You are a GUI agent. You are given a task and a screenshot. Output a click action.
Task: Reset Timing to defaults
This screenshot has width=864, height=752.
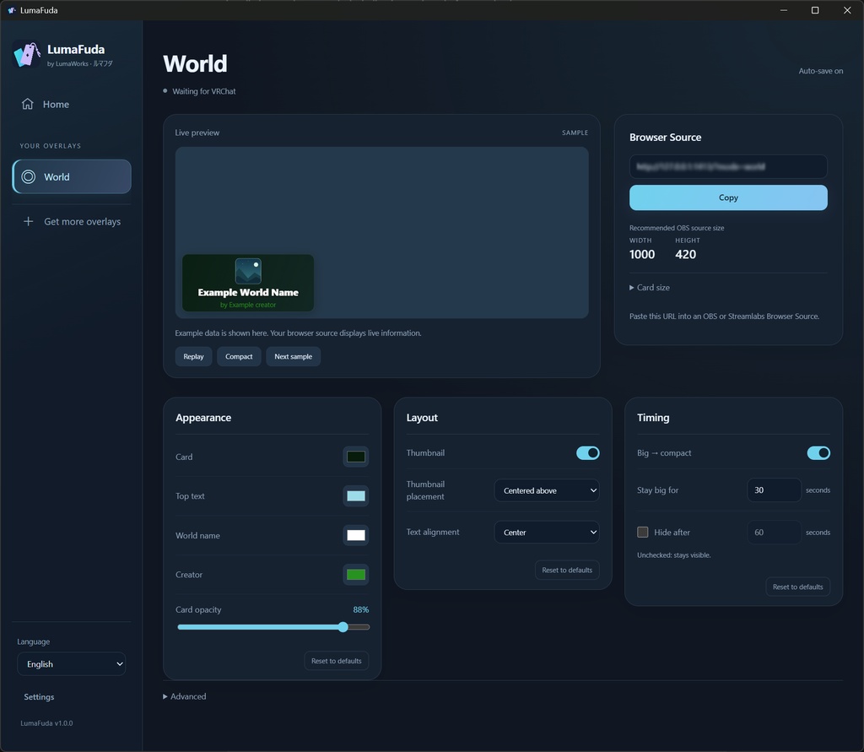(x=798, y=587)
